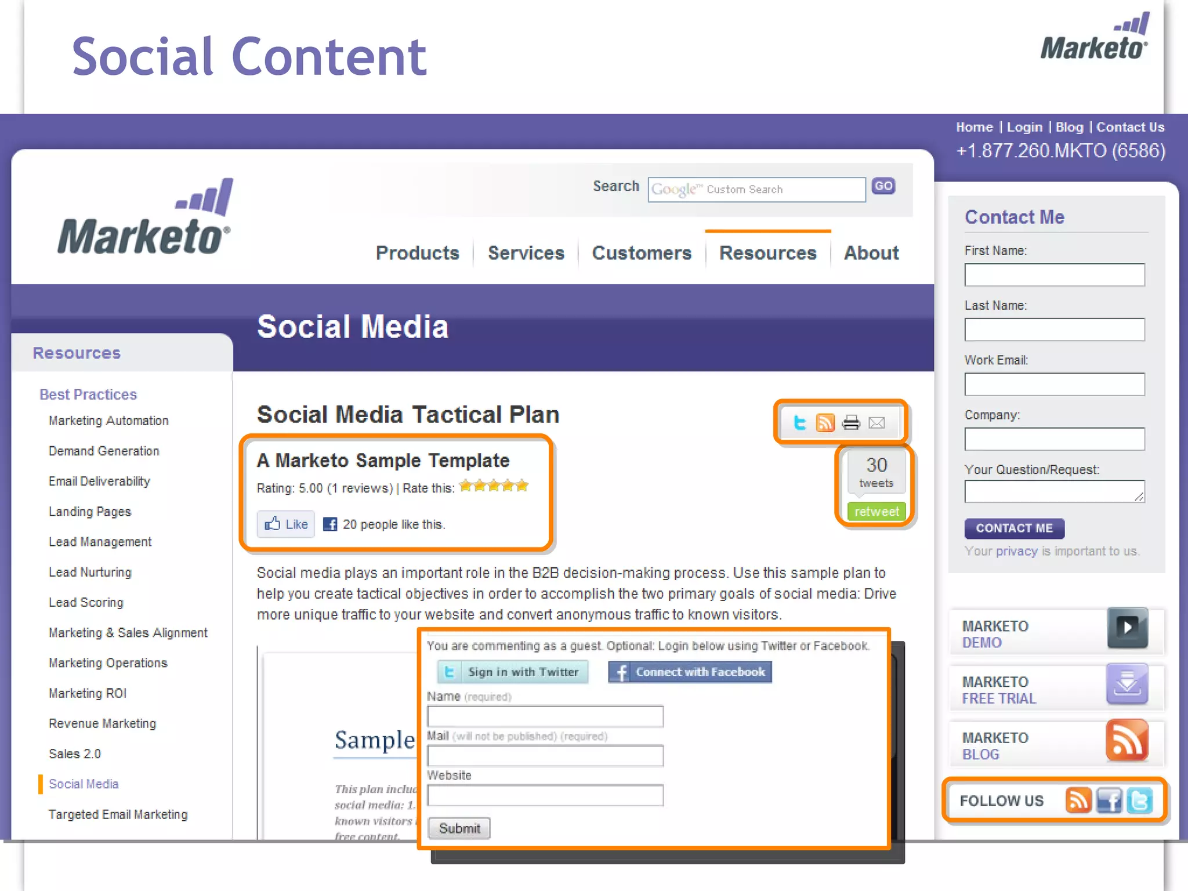This screenshot has height=891, width=1188.
Task: Open the Customers menu
Action: click(642, 253)
